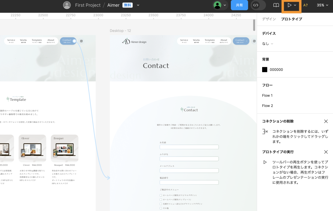333x211 pixels.
Task: Click the blue 共有 share button
Action: (239, 5)
